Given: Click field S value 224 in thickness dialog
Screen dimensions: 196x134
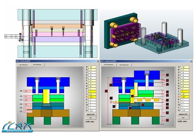Looking at the screenshot, I should coord(185,97).
